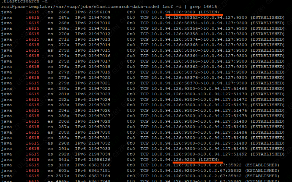Click file descriptor '2517u'

pos(63,176)
